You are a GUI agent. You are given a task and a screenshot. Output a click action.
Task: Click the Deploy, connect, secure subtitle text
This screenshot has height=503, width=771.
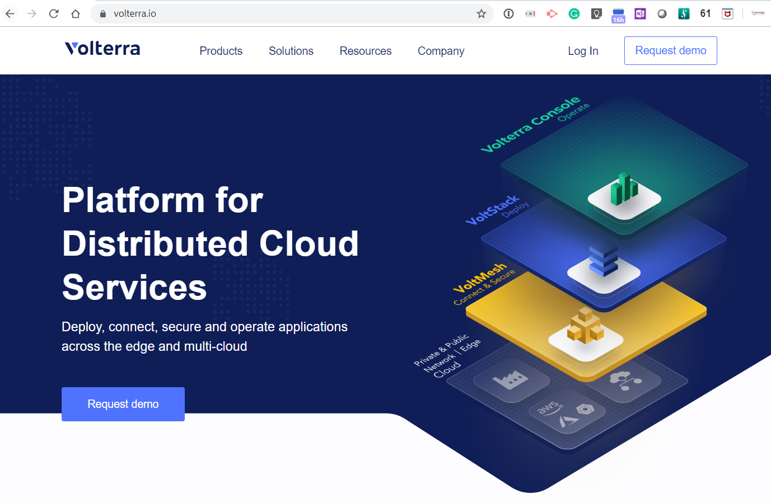204,336
